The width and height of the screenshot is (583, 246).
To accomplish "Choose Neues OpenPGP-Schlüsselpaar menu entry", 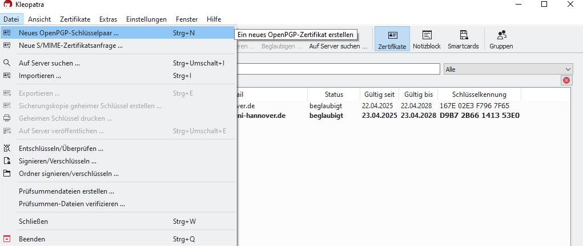I will [118, 33].
